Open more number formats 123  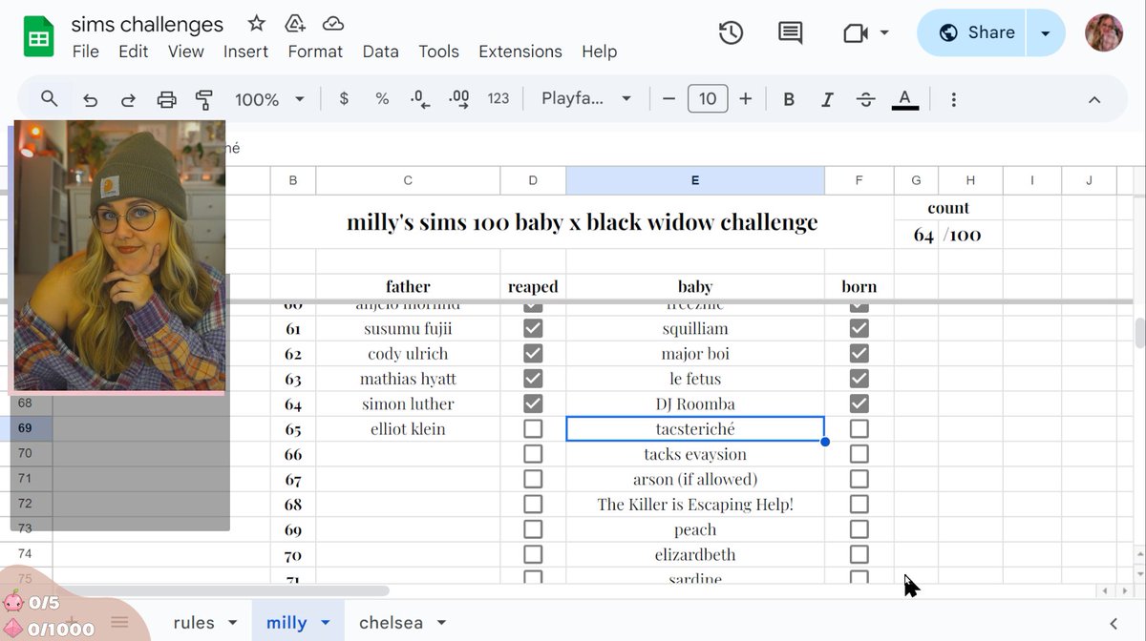tap(499, 98)
